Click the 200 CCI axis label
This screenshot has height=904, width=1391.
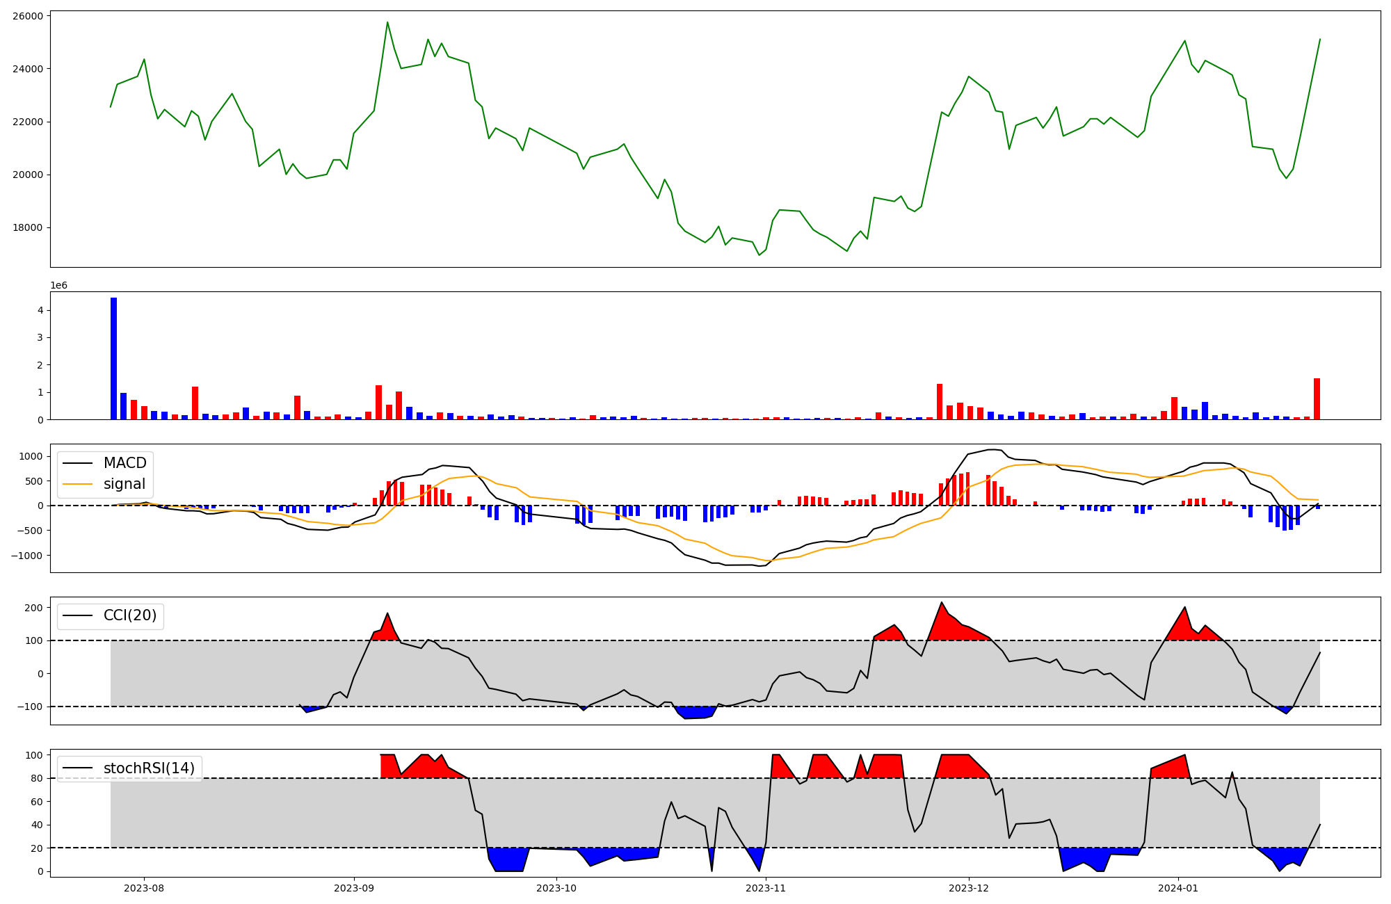[x=34, y=608]
